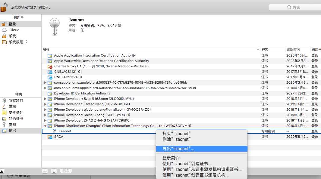Click key icon of lizaonet row
This screenshot has height=179, width=321.
coord(55,131)
